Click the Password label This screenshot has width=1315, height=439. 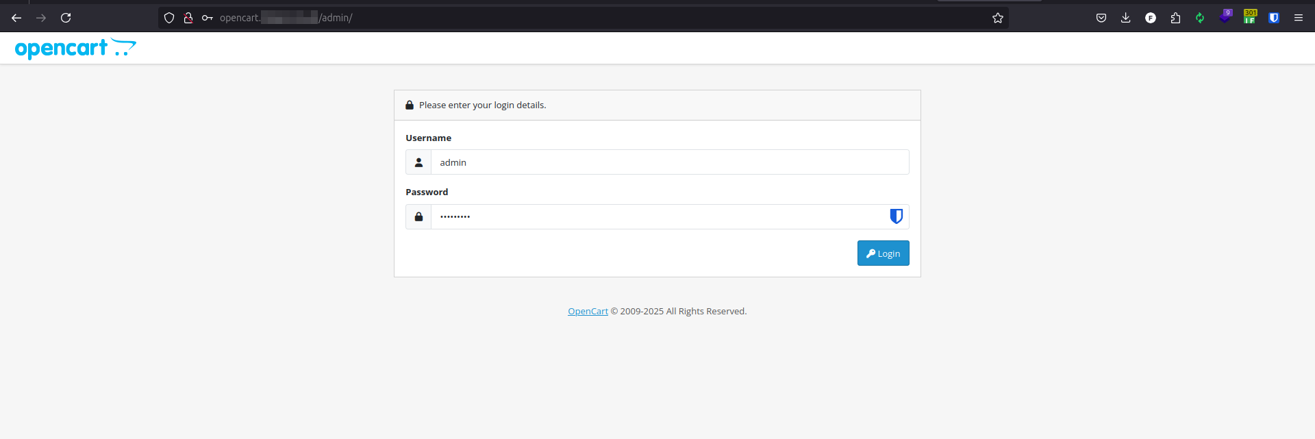[x=427, y=192]
